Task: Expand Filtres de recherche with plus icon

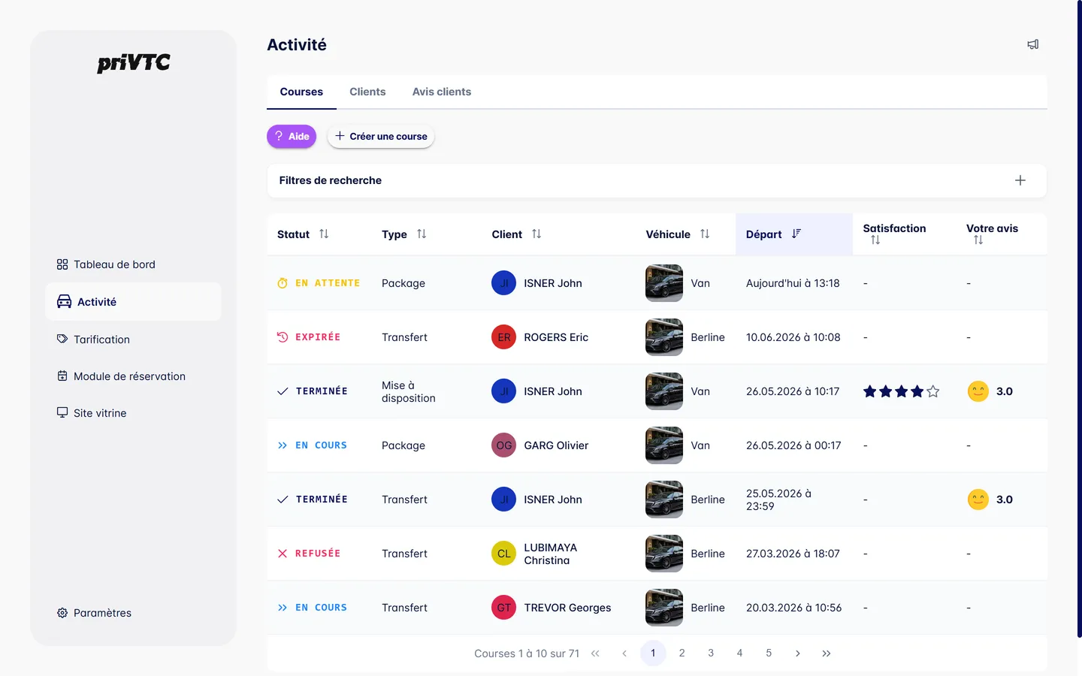Action: click(x=1020, y=180)
